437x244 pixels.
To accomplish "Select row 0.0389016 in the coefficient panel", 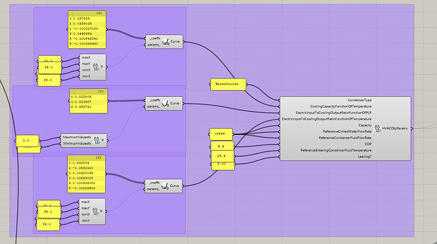I will point(87,23).
